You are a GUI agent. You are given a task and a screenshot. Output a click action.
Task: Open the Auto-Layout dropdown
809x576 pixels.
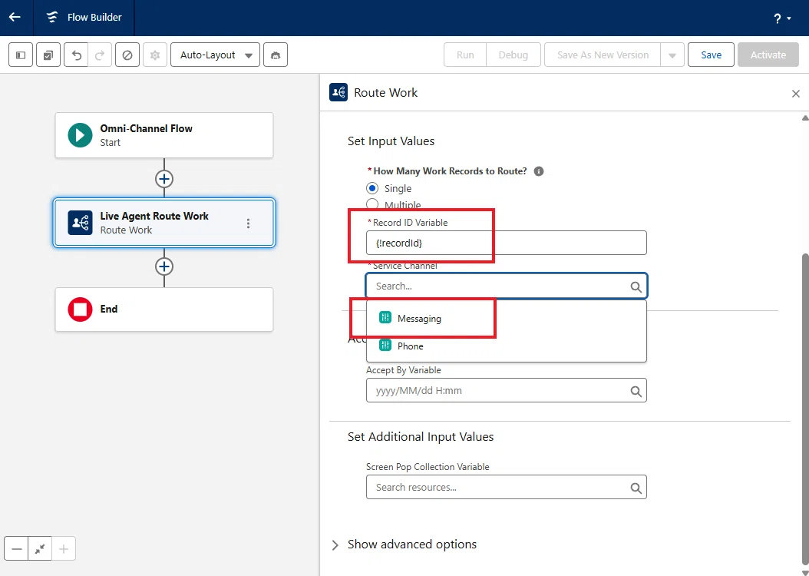[215, 55]
